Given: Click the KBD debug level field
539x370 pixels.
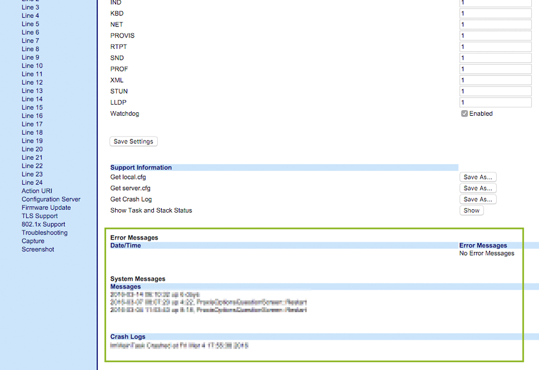Looking at the screenshot, I should point(495,13).
